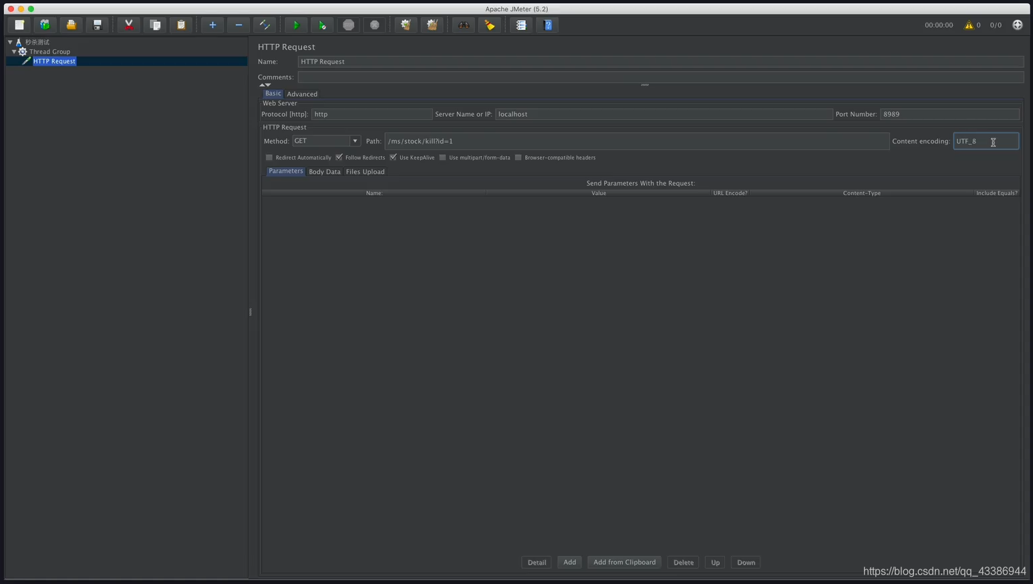Click the Shutdown test icon
1033x584 pixels.
tap(374, 25)
